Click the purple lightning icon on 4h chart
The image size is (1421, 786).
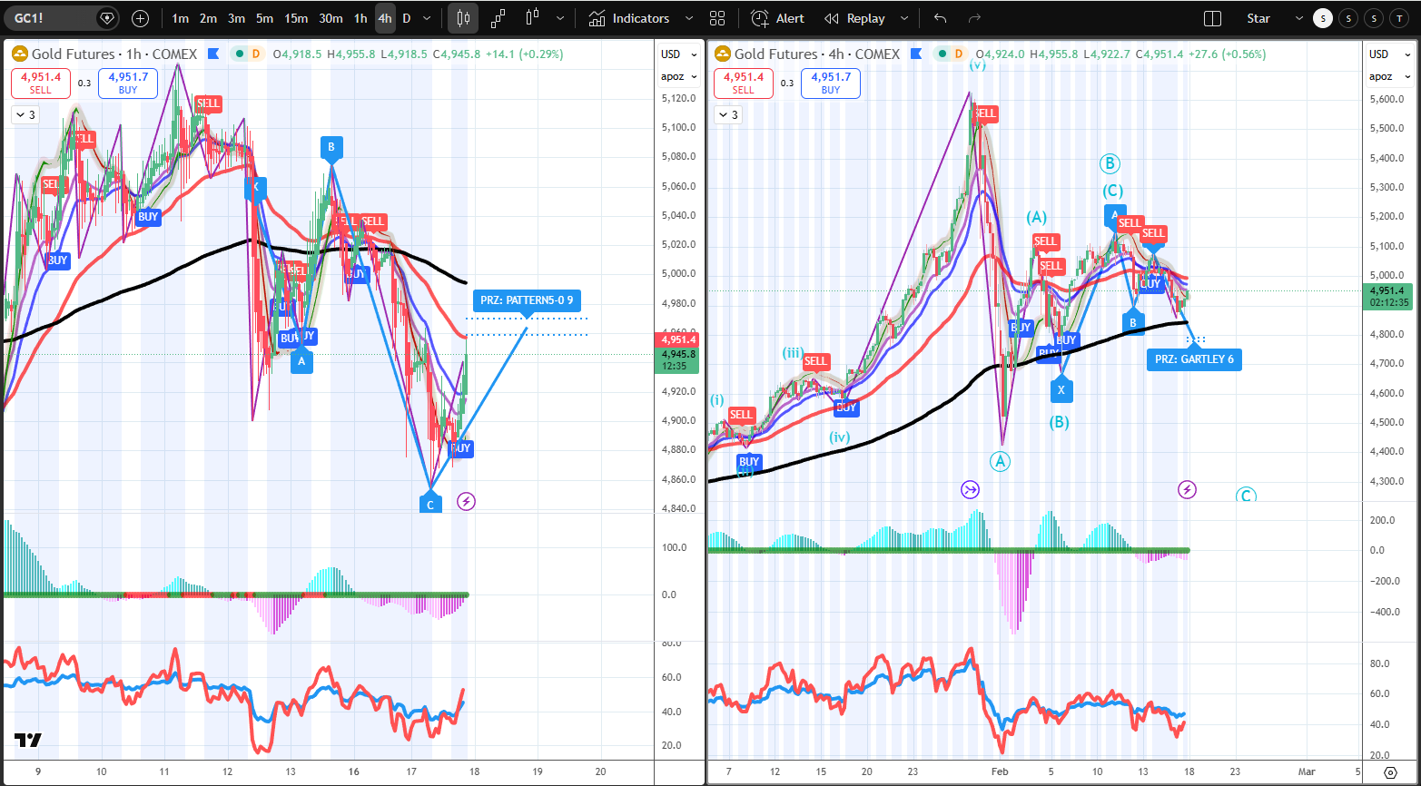point(1187,490)
